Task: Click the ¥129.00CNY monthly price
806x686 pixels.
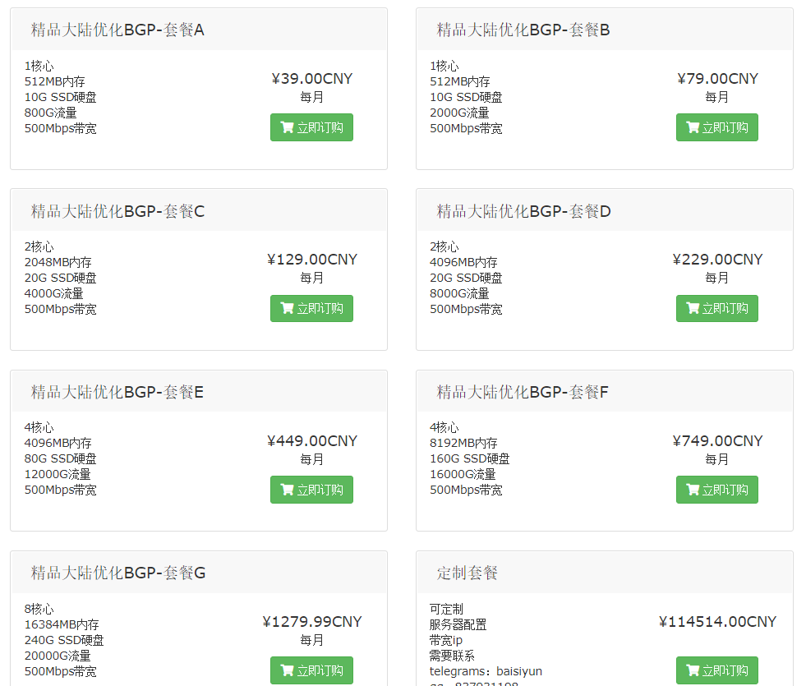Action: 311,260
